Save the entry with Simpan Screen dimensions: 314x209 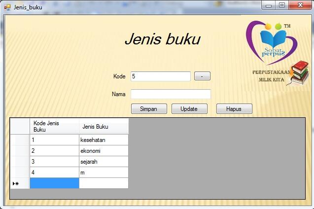pos(149,109)
